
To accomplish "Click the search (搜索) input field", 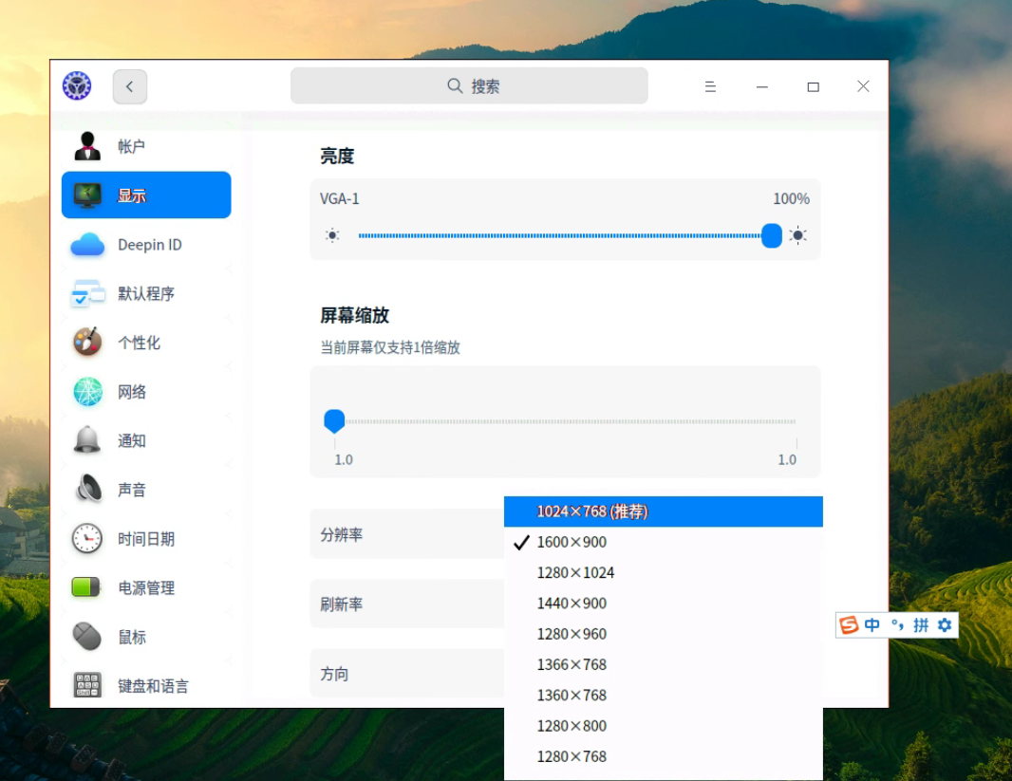I will (469, 85).
